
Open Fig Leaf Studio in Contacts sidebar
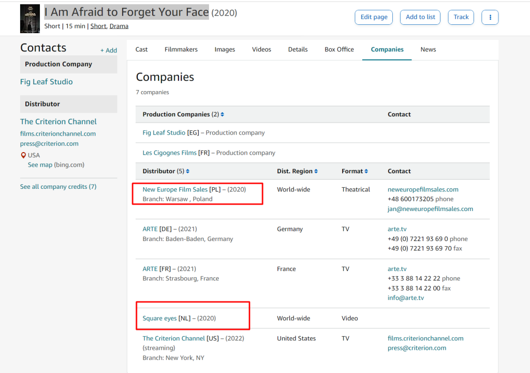click(46, 82)
